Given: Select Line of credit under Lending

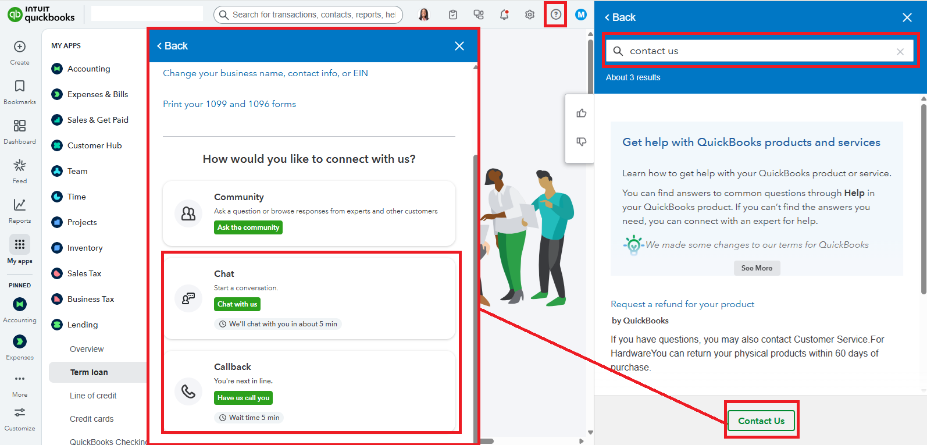Looking at the screenshot, I should [x=93, y=396].
